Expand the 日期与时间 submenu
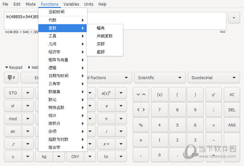The image size is (244, 166). point(63,76)
